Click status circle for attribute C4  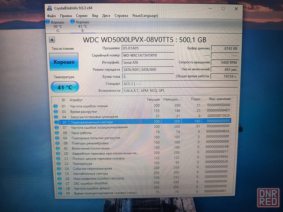59,168
